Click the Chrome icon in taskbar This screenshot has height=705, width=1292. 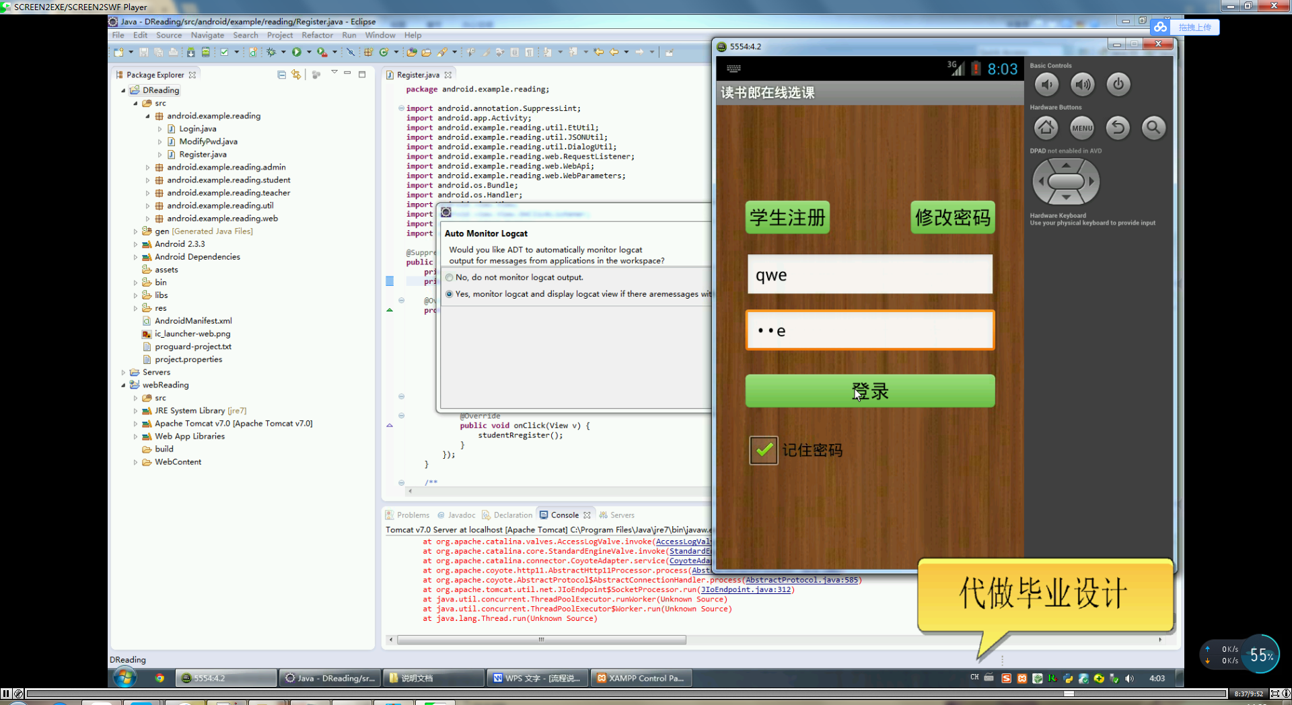pos(159,678)
